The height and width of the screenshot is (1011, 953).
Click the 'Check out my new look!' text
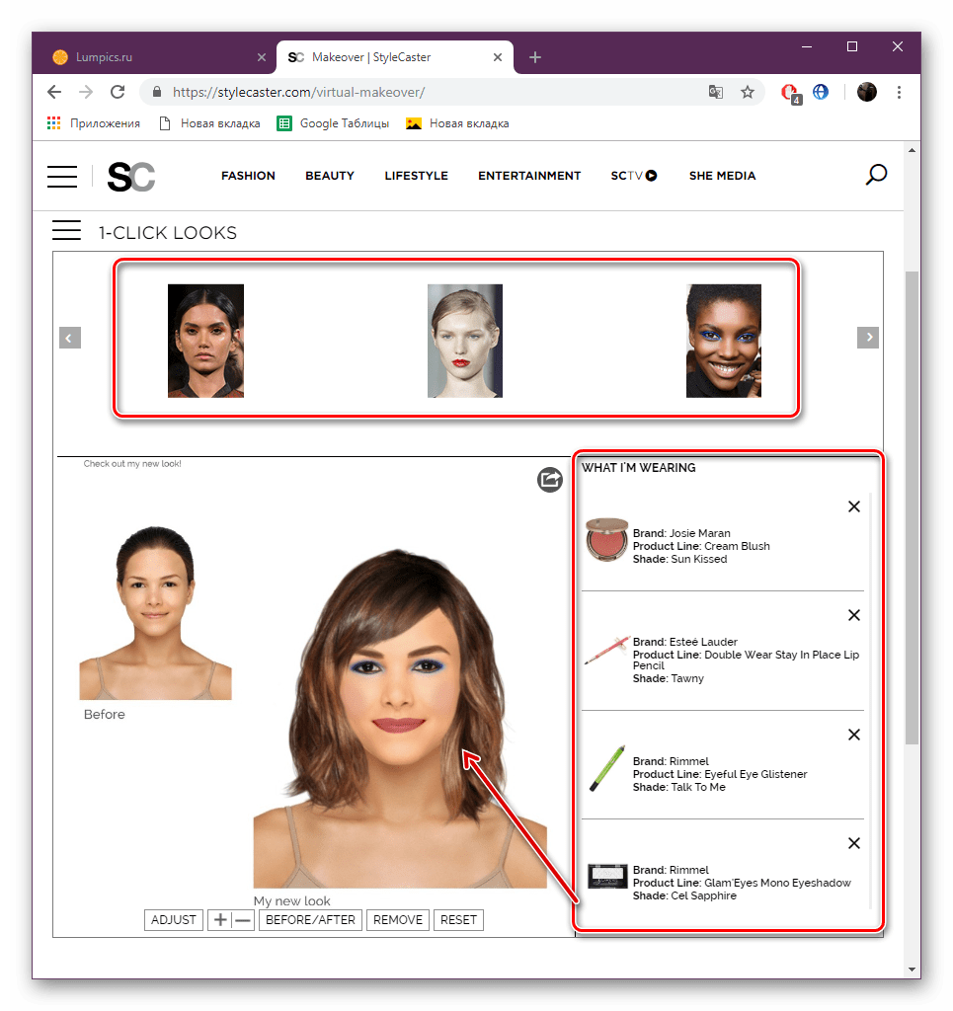(132, 464)
